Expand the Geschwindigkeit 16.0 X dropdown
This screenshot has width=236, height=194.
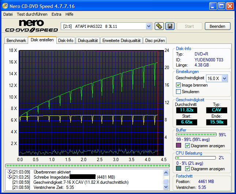click(x=224, y=78)
